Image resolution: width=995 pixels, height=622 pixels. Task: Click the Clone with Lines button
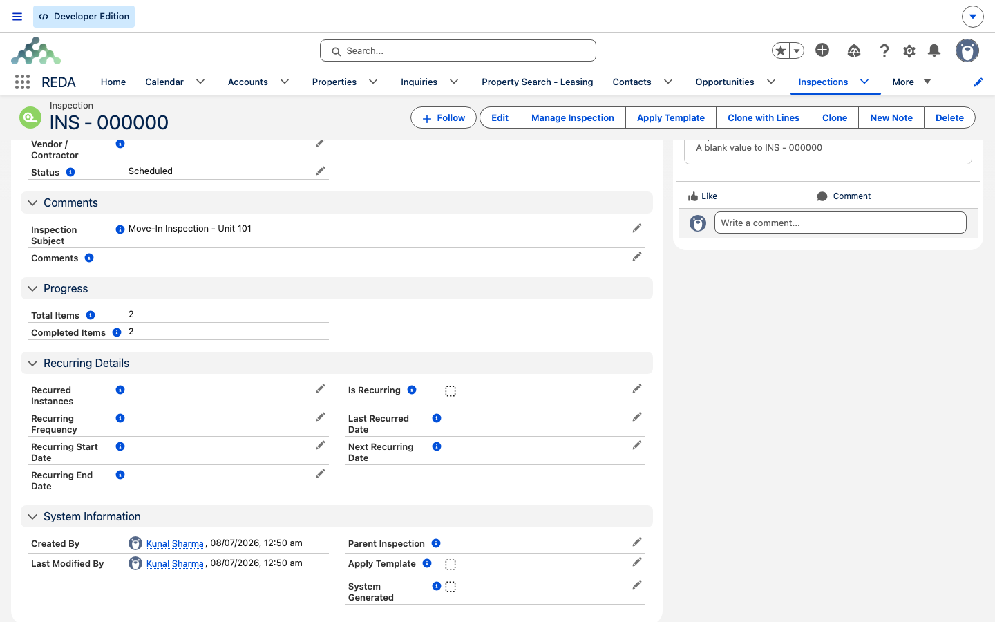[x=764, y=117]
